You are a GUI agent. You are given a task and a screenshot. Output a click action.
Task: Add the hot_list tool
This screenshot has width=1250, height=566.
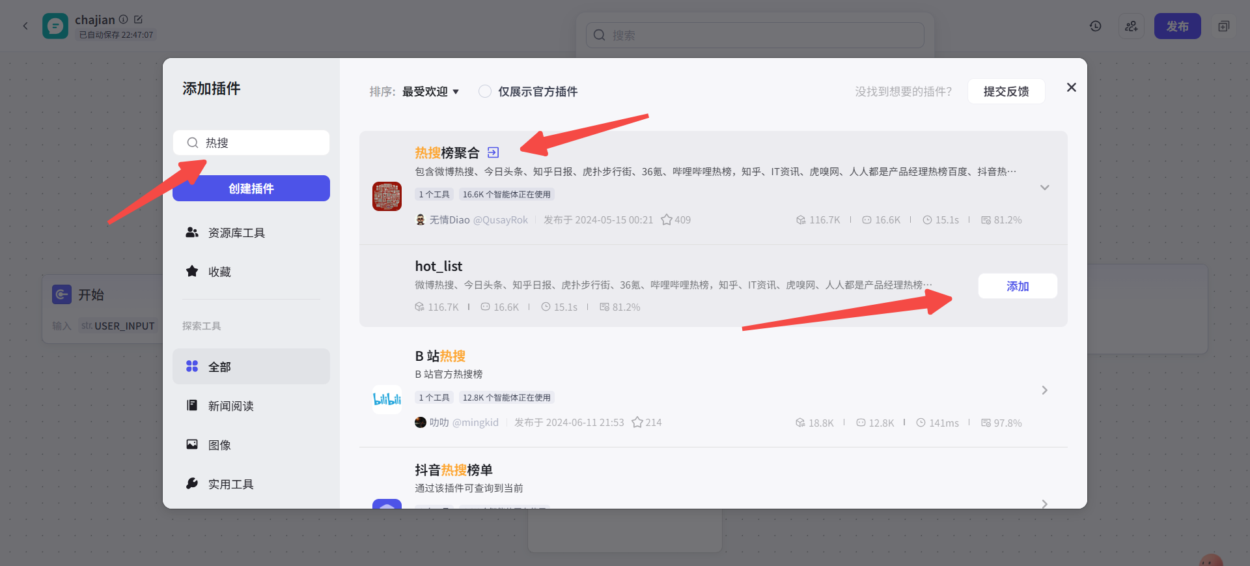click(1018, 286)
